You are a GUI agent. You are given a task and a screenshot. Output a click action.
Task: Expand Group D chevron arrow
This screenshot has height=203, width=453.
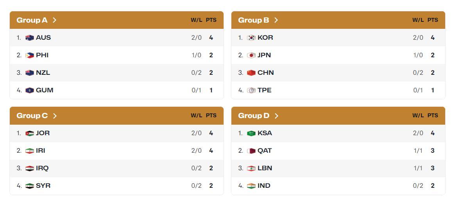pyautogui.click(x=276, y=116)
